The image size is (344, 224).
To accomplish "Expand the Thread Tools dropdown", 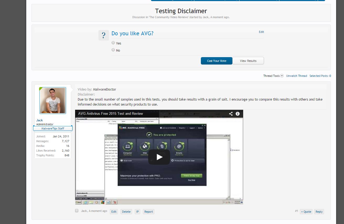I will click(273, 76).
